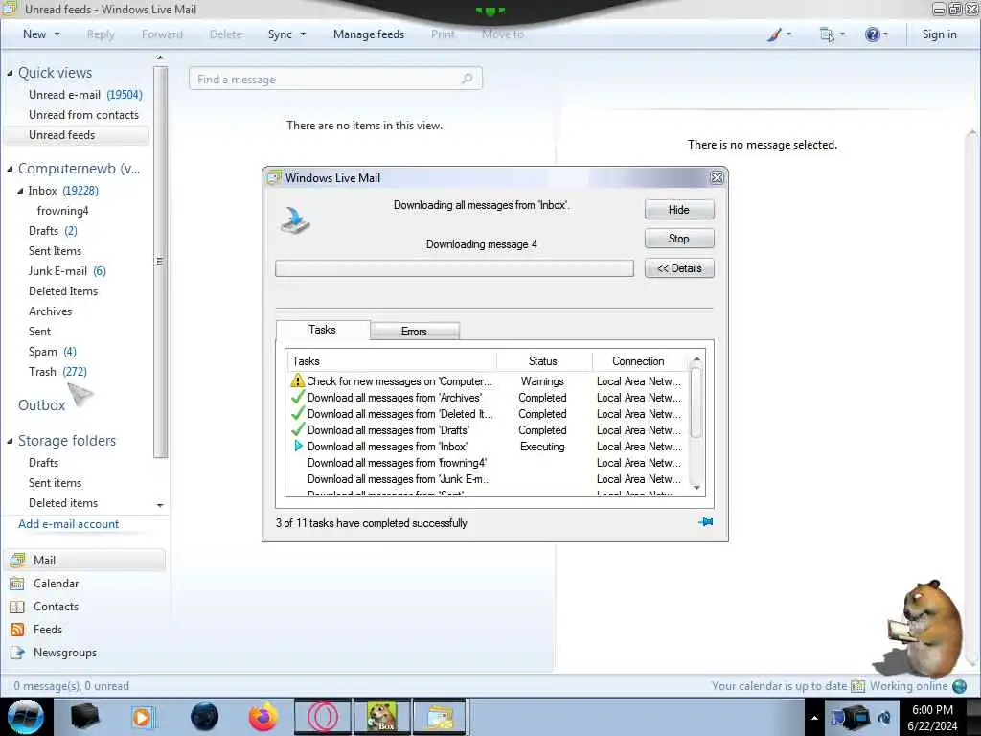This screenshot has height=736, width=981.
Task: Collapse the Quick views section
Action: 10,73
